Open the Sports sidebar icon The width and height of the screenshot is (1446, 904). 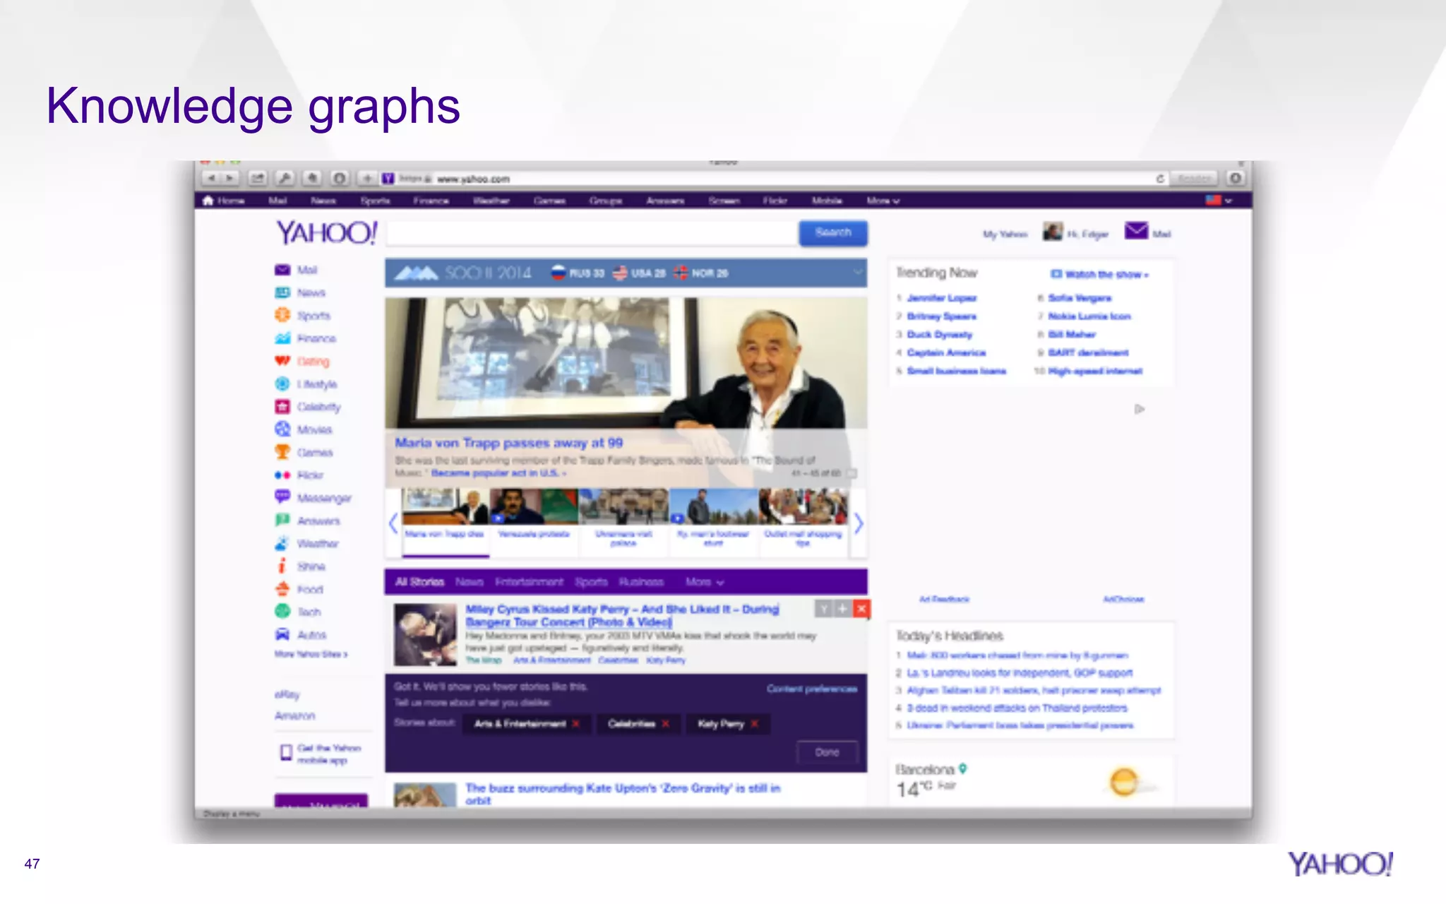coord(282,315)
